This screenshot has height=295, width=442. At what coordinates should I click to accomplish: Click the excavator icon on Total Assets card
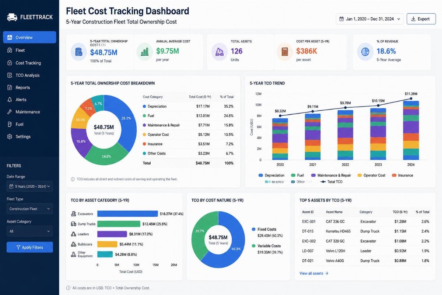220,52
